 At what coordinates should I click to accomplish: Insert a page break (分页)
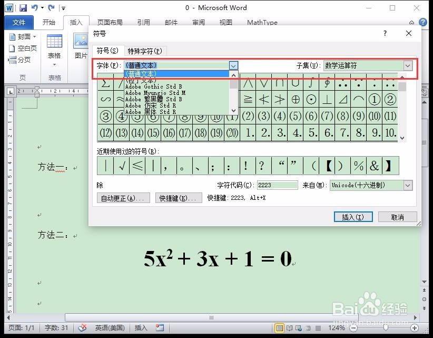click(x=19, y=60)
